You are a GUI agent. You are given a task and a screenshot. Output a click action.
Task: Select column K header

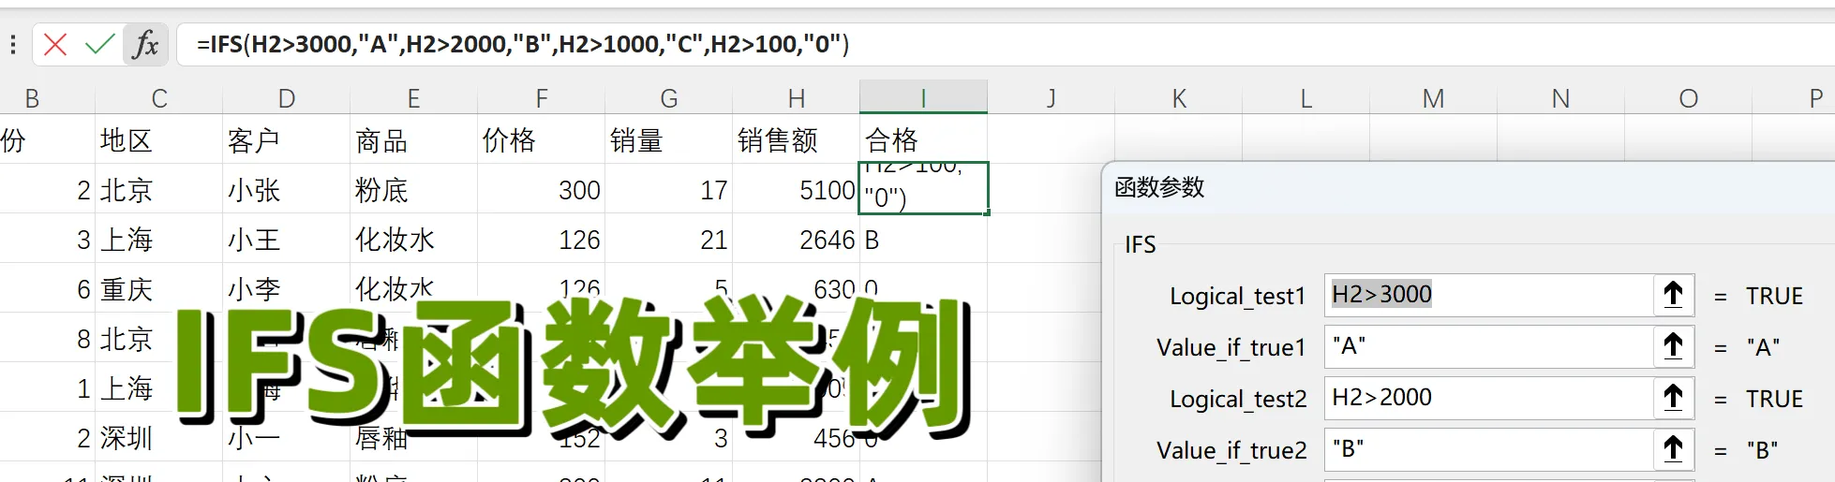tap(1179, 98)
